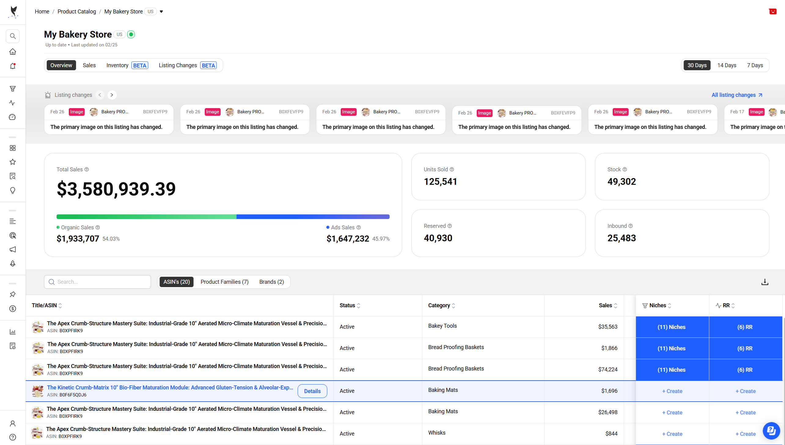Click Details for the Kinetic Crumb-Matrix product
The image size is (785, 445).
(312, 391)
